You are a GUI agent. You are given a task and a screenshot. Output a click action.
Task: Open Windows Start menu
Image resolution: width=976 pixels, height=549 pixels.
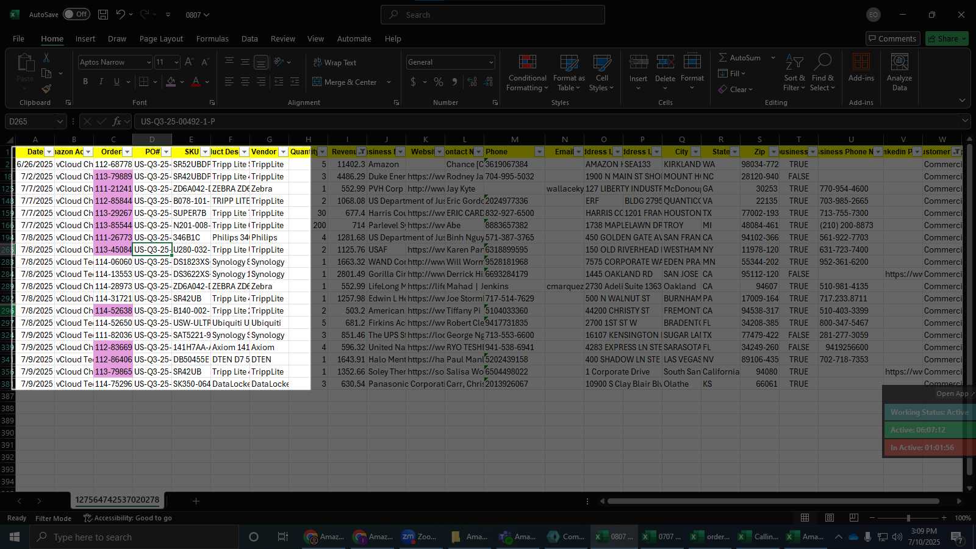(15, 537)
